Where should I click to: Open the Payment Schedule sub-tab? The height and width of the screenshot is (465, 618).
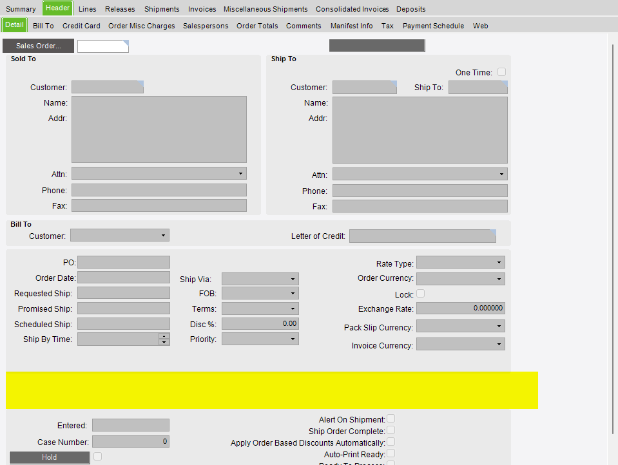(433, 26)
